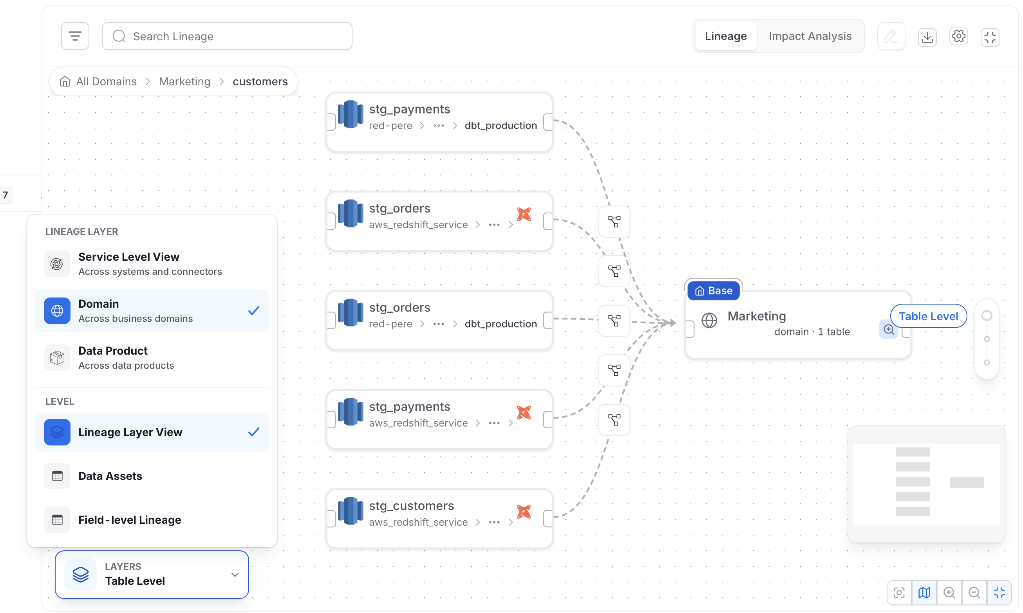The height and width of the screenshot is (613, 1023).
Task: Click the export download icon
Action: [x=927, y=37]
